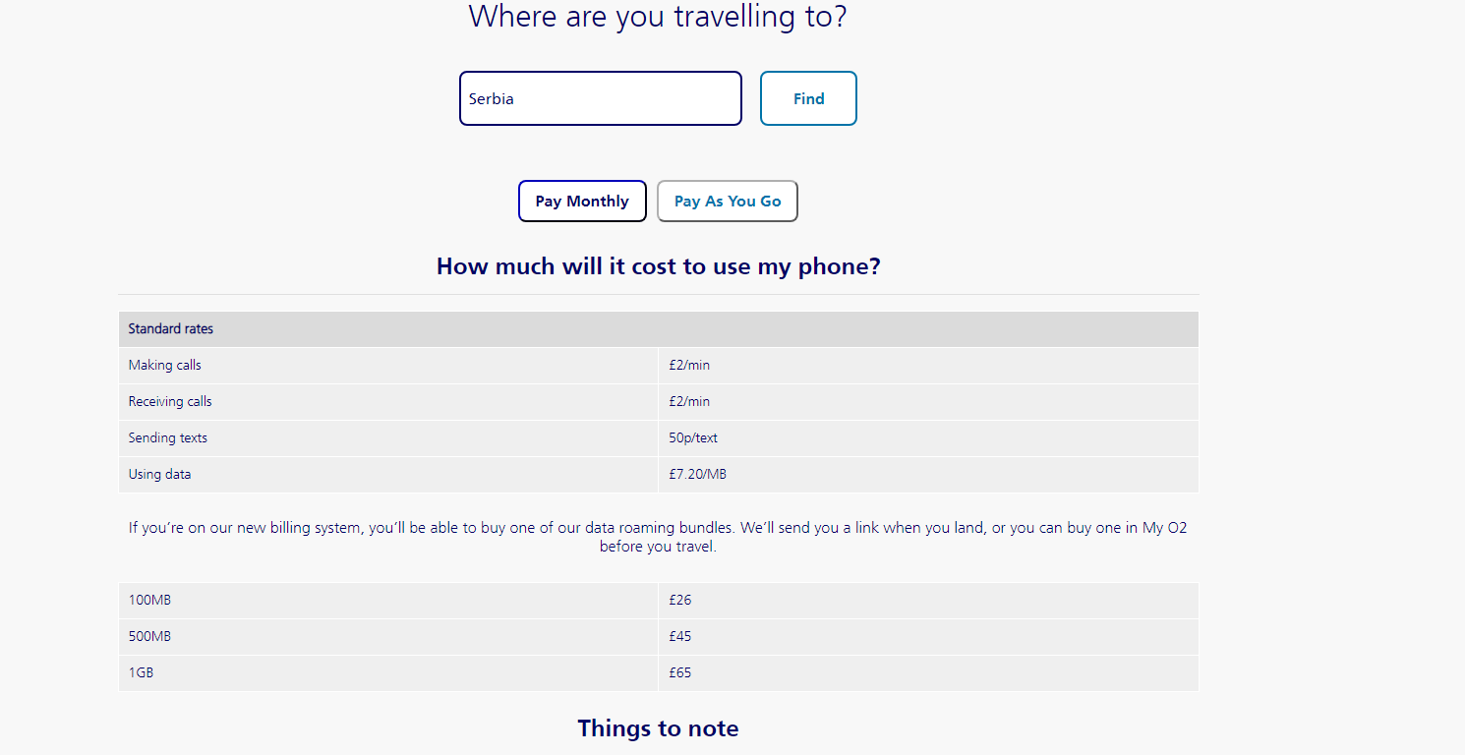Click the £26 bundle price cell
The image size is (1465, 755).
pos(679,600)
